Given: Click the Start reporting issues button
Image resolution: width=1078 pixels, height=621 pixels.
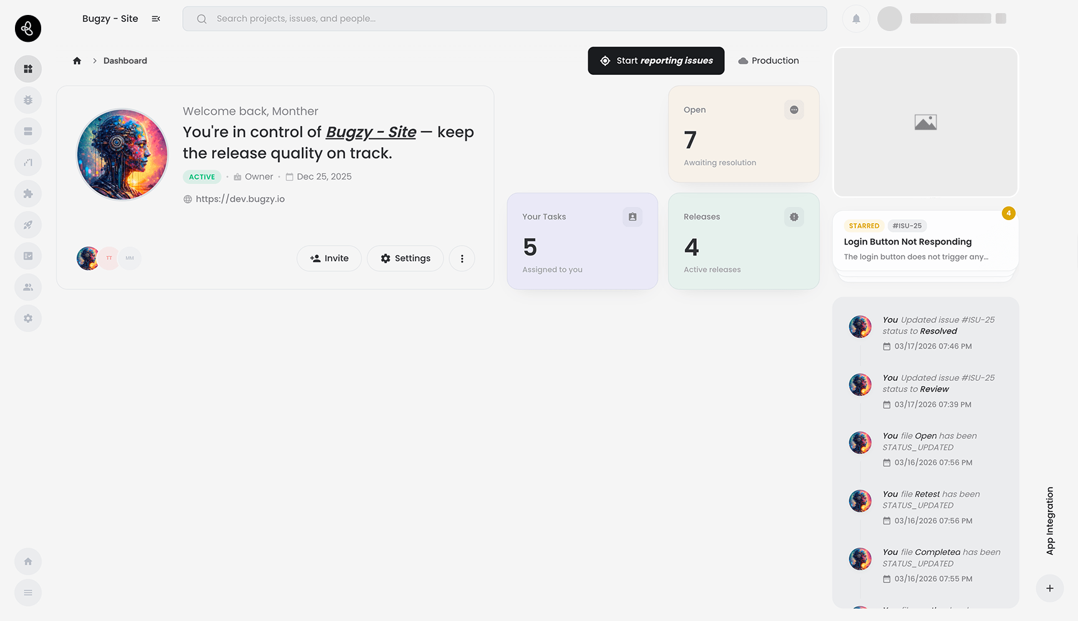Looking at the screenshot, I should [x=656, y=60].
